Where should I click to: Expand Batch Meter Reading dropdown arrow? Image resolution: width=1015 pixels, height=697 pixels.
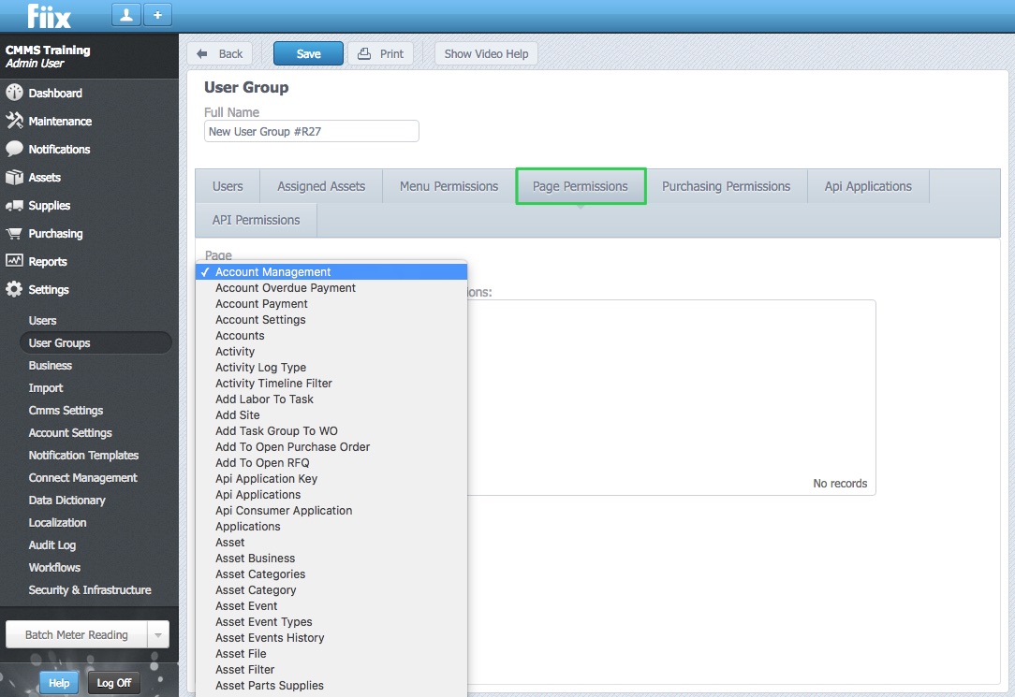pyautogui.click(x=158, y=635)
